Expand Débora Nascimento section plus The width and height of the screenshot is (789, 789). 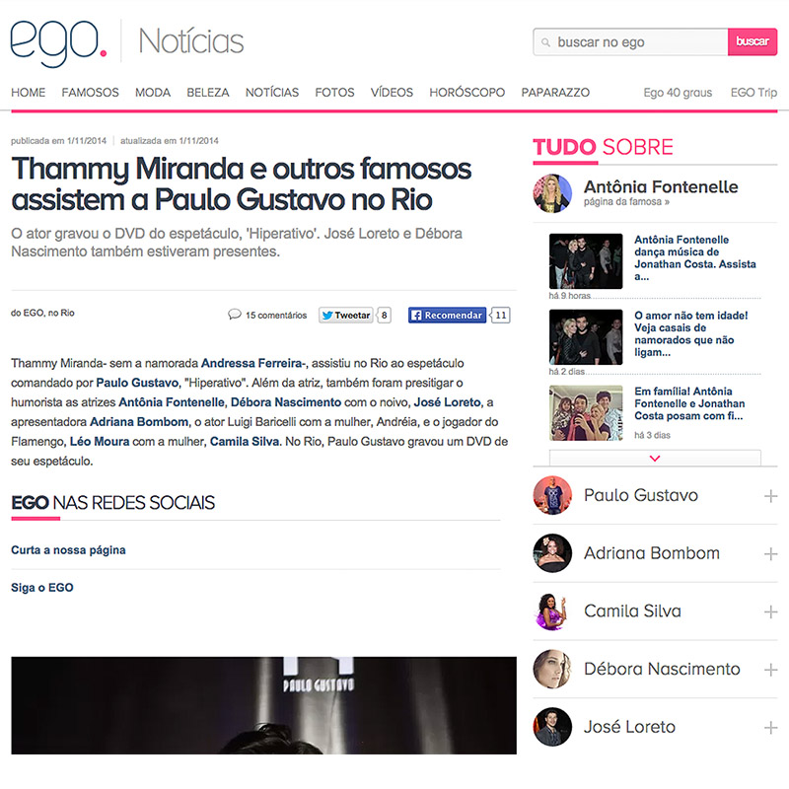(x=770, y=670)
